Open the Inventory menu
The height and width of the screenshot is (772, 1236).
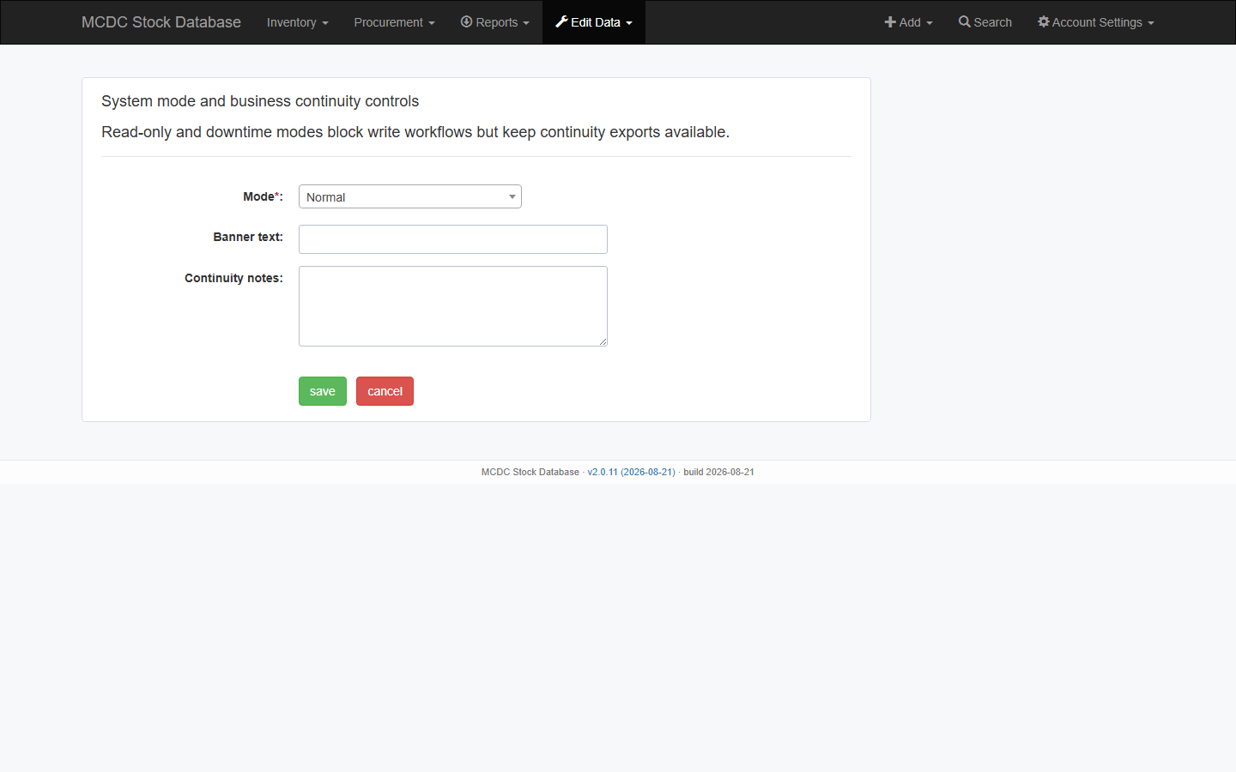click(297, 22)
